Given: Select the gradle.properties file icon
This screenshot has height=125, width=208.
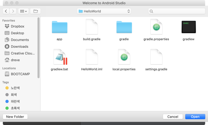Looking at the screenshot, I should pyautogui.click(x=156, y=27).
